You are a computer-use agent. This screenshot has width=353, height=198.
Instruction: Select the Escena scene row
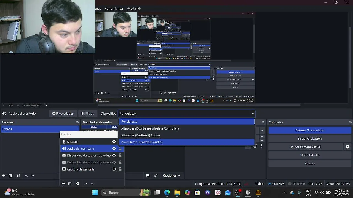click(40, 129)
